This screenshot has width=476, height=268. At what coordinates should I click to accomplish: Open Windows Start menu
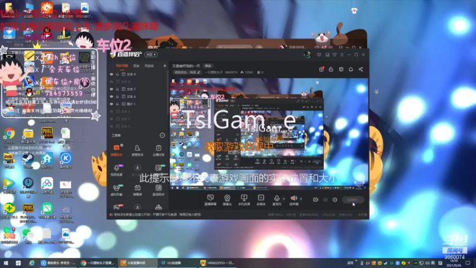pos(6,263)
